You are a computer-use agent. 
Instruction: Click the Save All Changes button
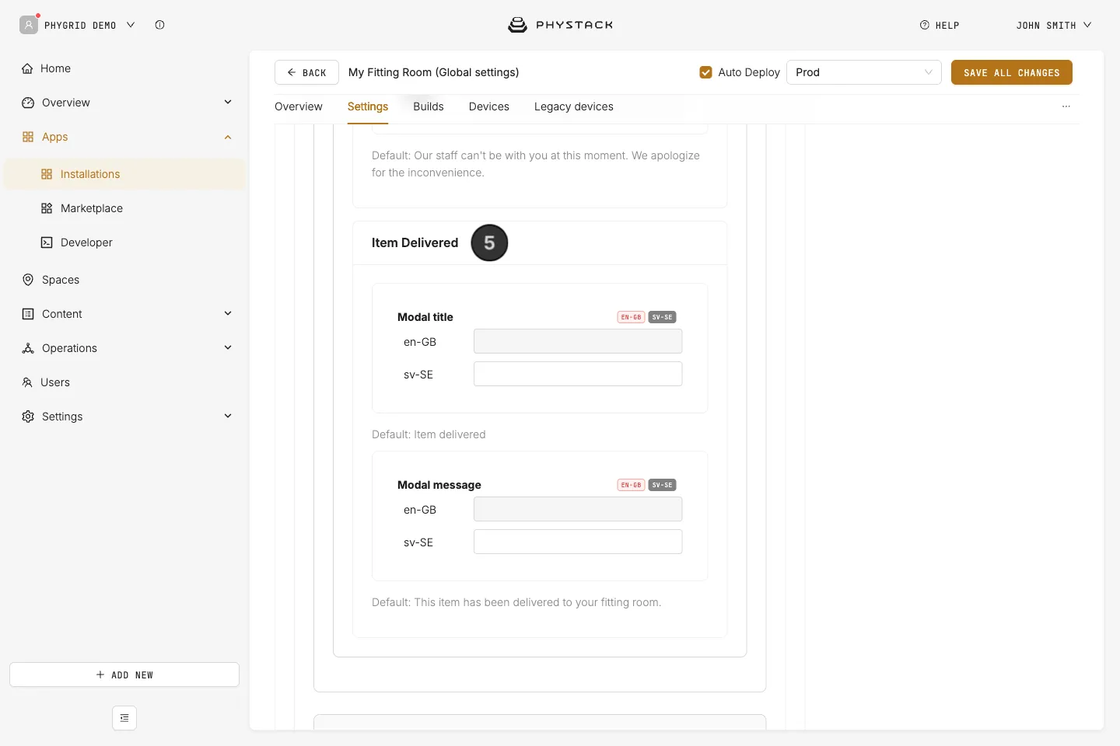[1012, 72]
